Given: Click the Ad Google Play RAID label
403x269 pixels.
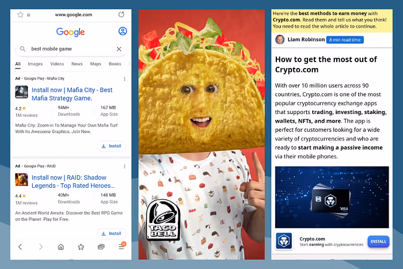Looking at the screenshot, I should [35, 166].
